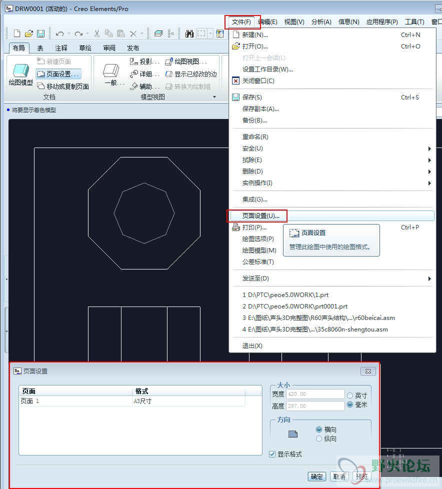The height and width of the screenshot is (489, 442).
Task: Open the 分析(A) menu
Action: tap(321, 22)
